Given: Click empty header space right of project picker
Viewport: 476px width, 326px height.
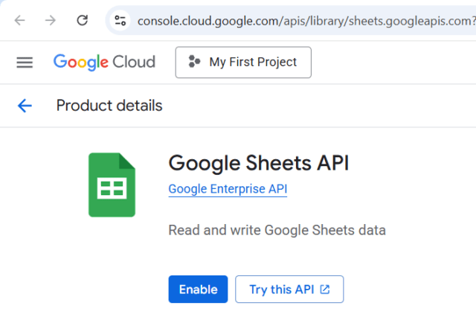Looking at the screenshot, I should coord(394,63).
